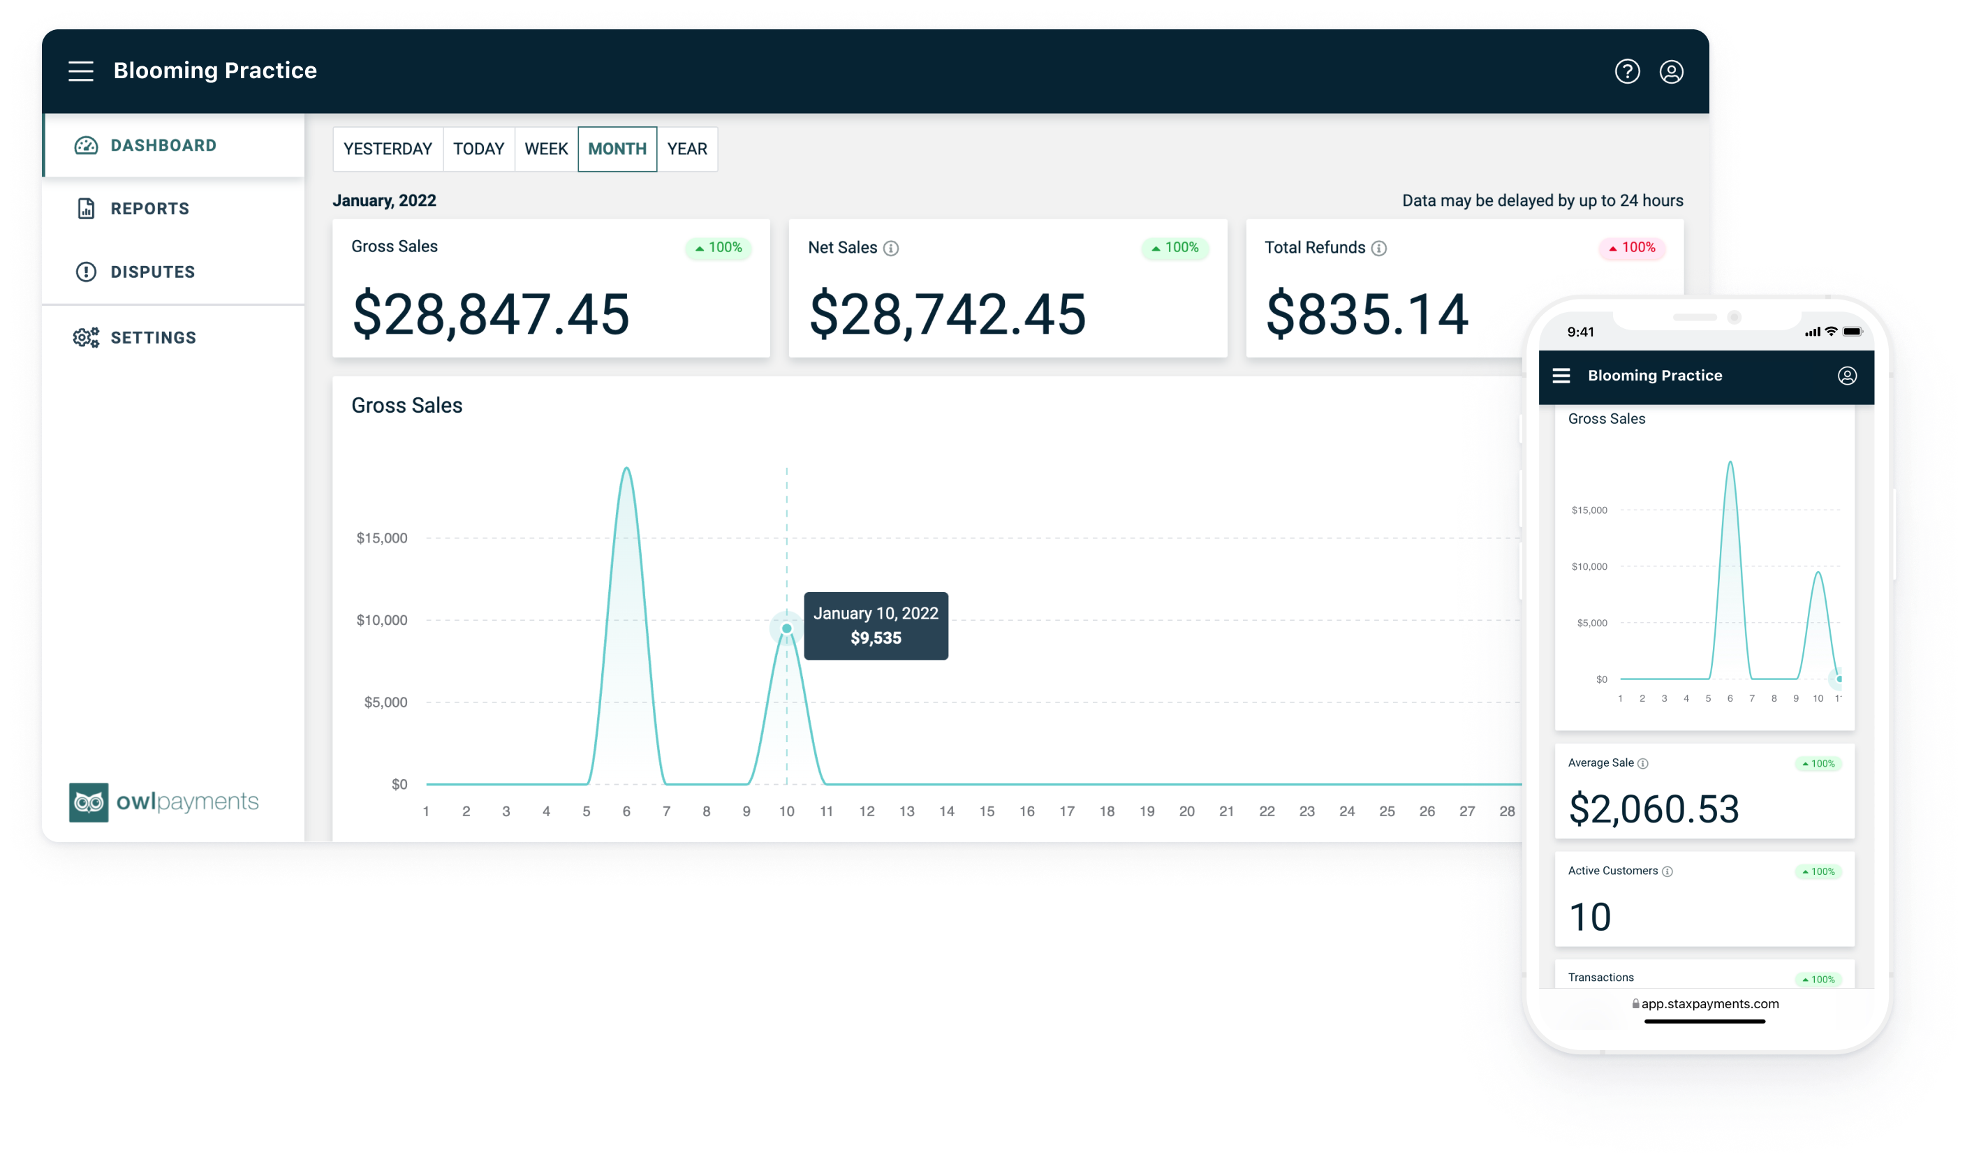Screen dimensions: 1981x1173
Task: Click the Active Customers value 10
Action: click(x=1589, y=917)
